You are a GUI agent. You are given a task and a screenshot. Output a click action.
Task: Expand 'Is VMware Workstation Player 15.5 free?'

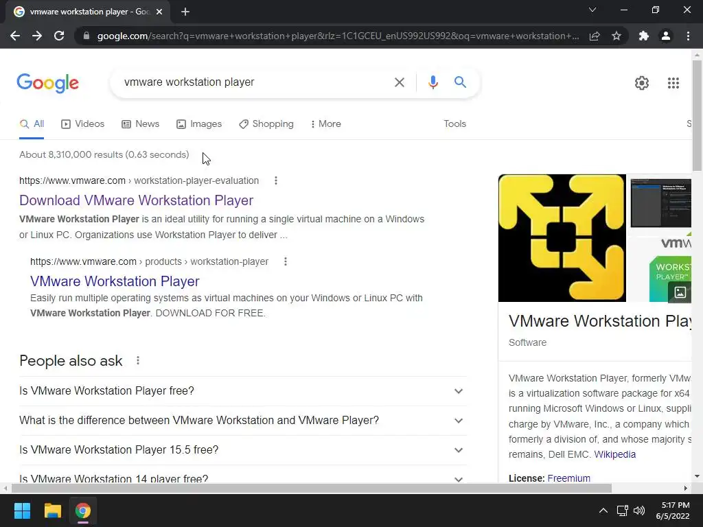click(x=242, y=450)
